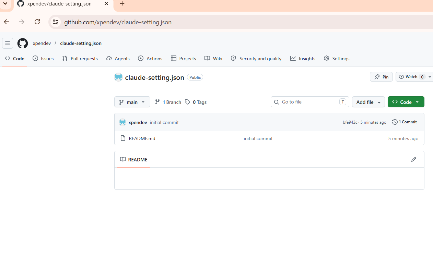The width and height of the screenshot is (433, 258).
Task: Open README.md row's initial commit message
Action: click(x=258, y=138)
